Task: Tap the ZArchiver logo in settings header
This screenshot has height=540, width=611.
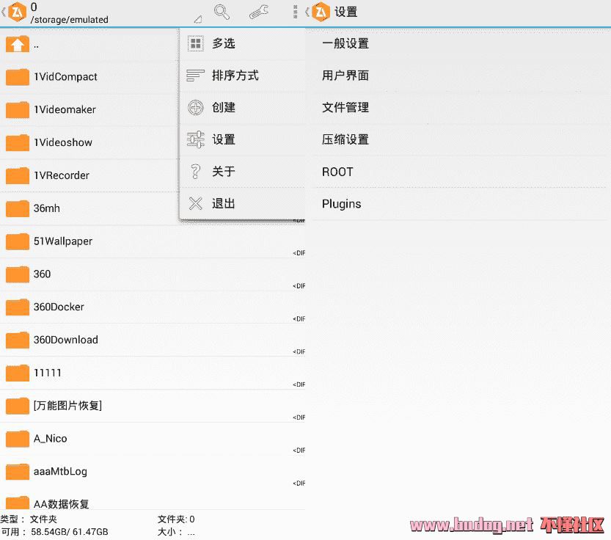Action: pos(321,12)
